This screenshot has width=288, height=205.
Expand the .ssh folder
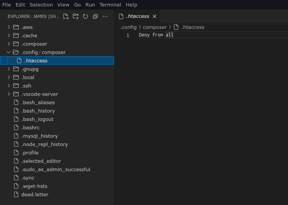coord(26,86)
